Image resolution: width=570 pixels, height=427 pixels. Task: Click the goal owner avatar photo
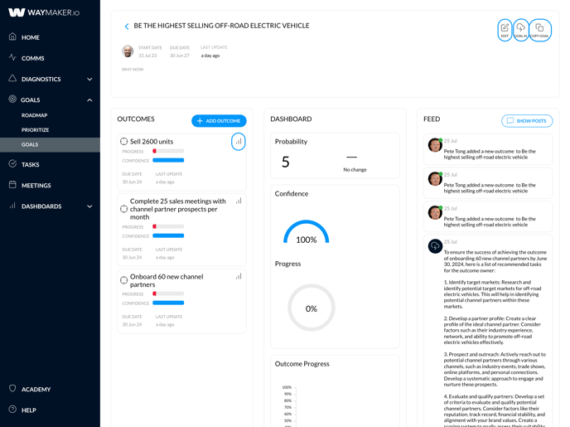point(128,51)
